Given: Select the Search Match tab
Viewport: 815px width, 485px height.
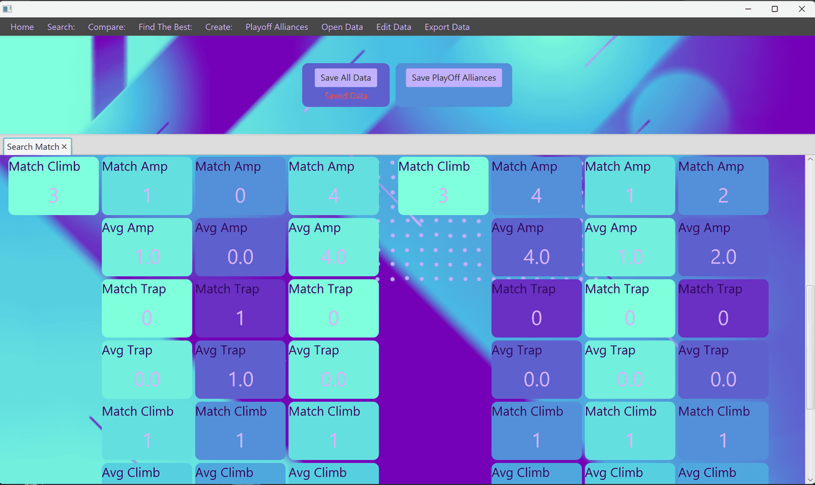Looking at the screenshot, I should (x=33, y=147).
